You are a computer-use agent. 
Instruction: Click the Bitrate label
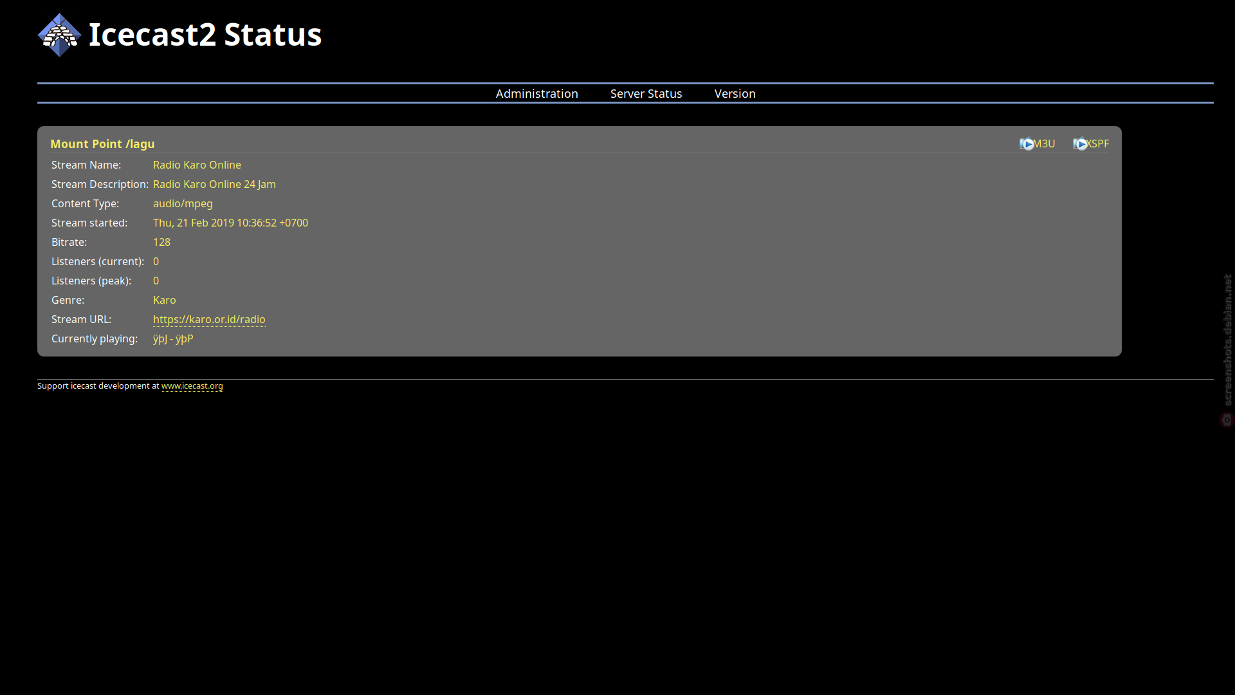click(69, 242)
